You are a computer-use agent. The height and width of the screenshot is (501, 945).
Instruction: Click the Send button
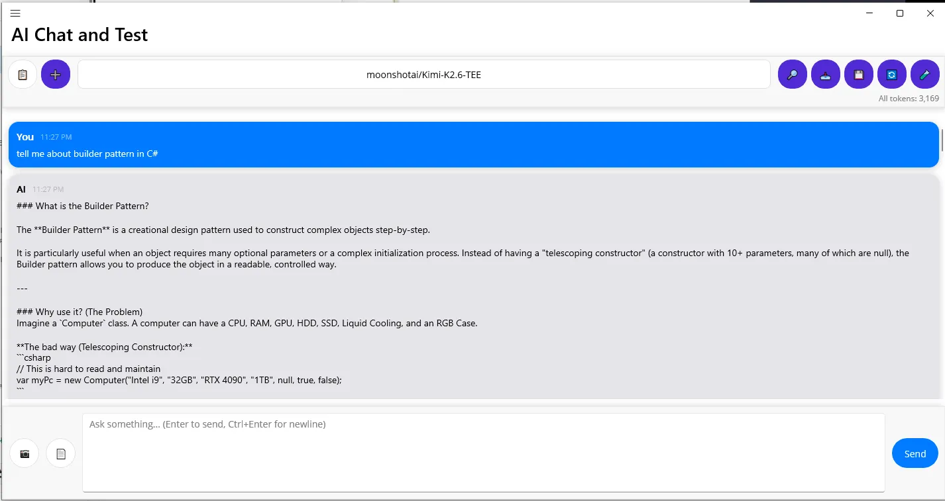click(915, 453)
